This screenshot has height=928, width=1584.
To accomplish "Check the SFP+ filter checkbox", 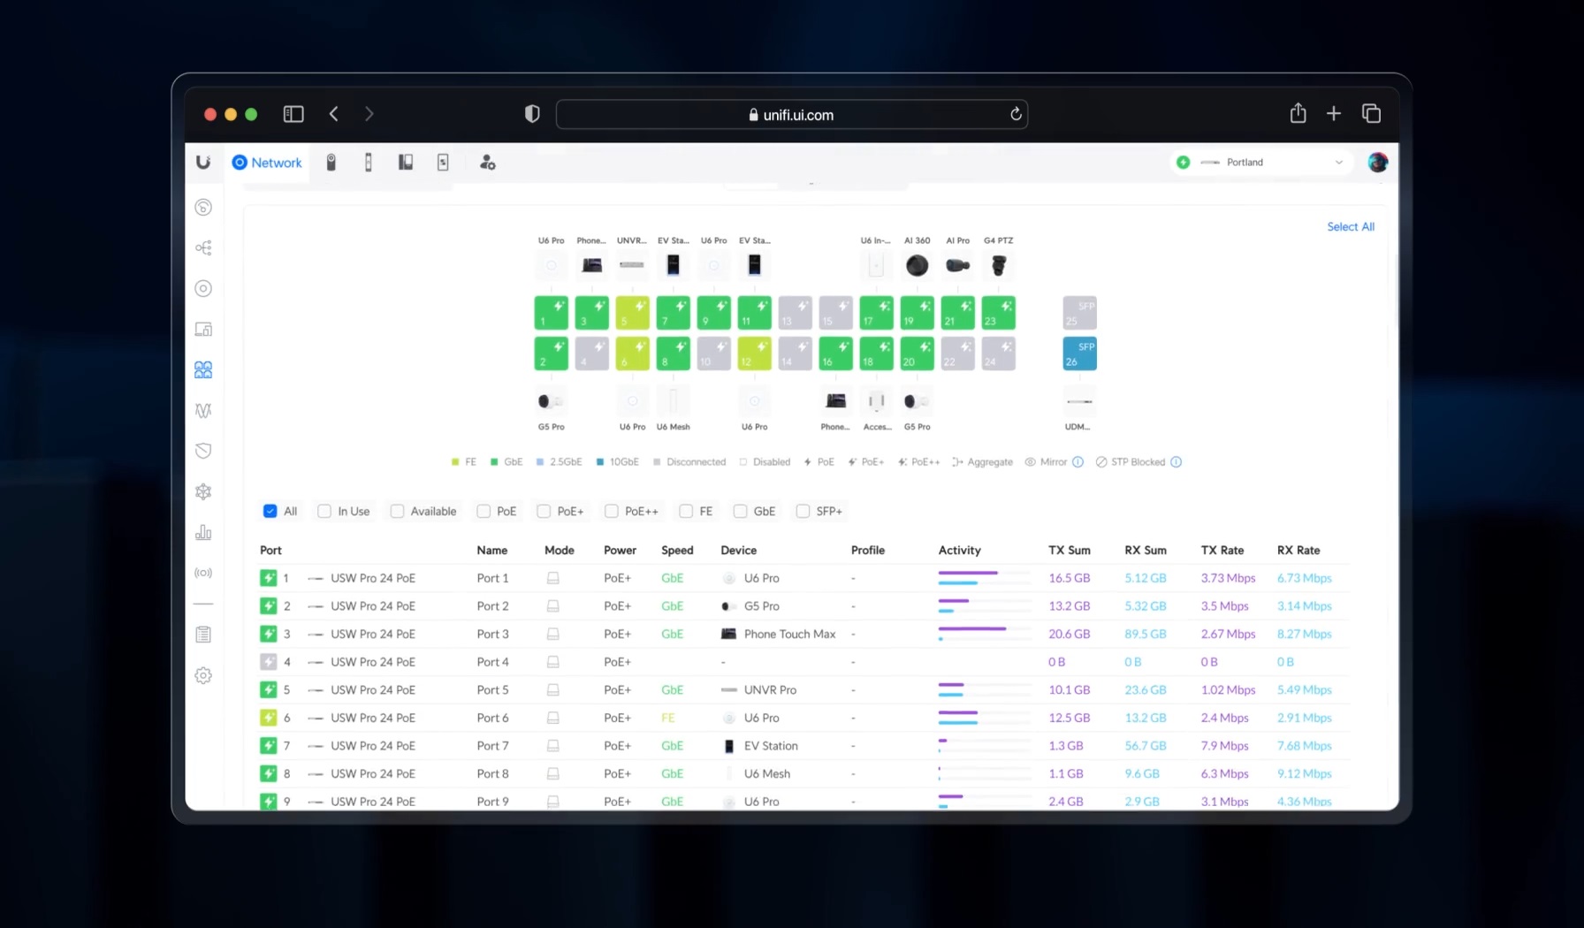I will [x=803, y=512].
